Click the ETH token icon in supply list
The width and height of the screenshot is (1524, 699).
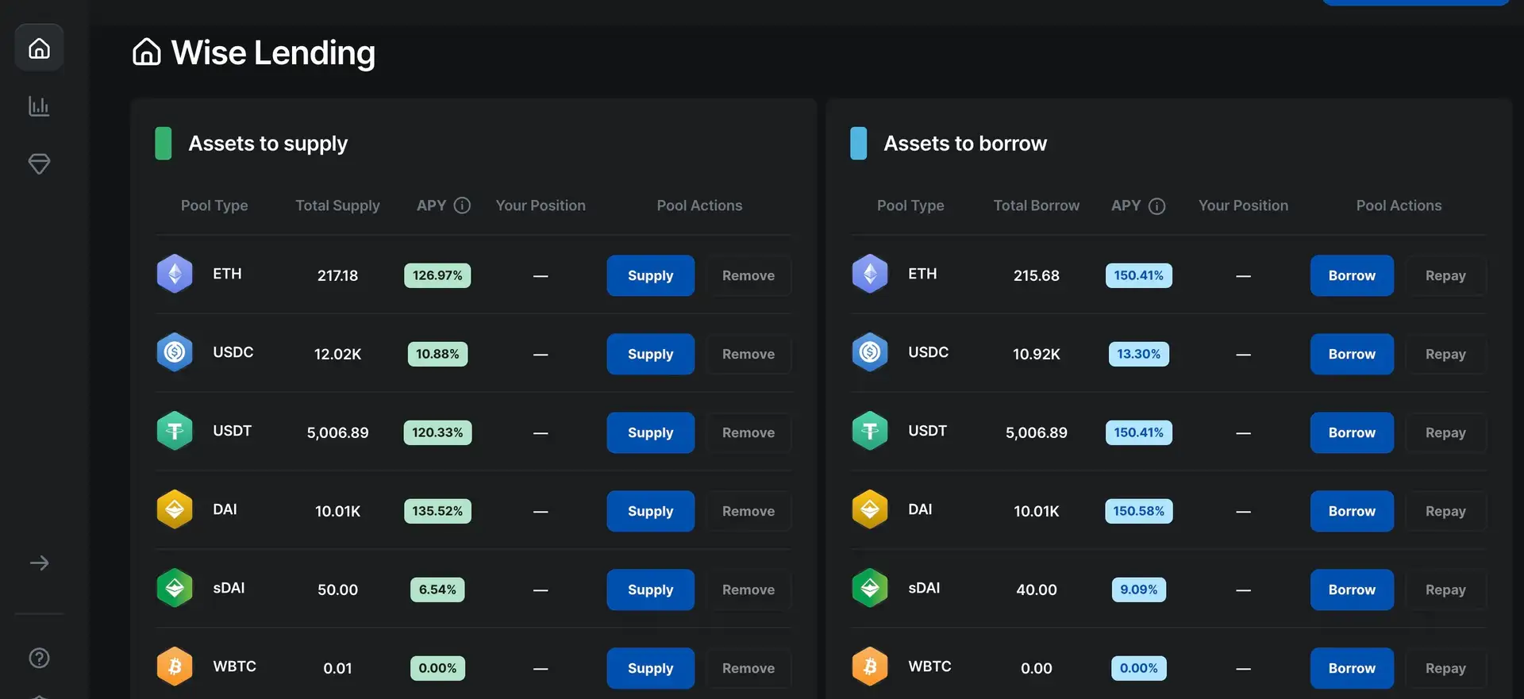click(x=175, y=275)
